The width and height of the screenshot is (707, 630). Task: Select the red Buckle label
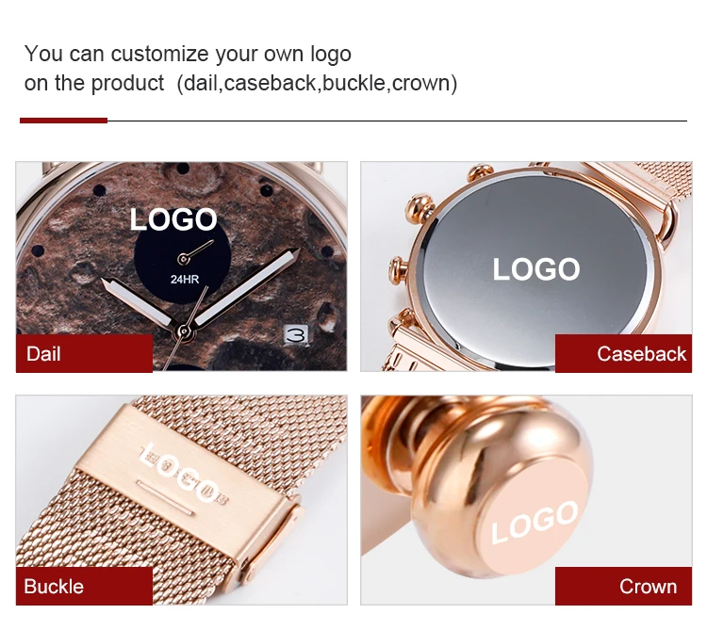tap(84, 586)
